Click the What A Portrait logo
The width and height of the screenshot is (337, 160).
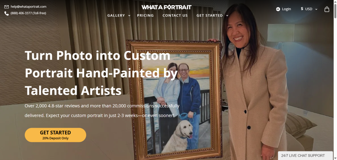pos(166,7)
